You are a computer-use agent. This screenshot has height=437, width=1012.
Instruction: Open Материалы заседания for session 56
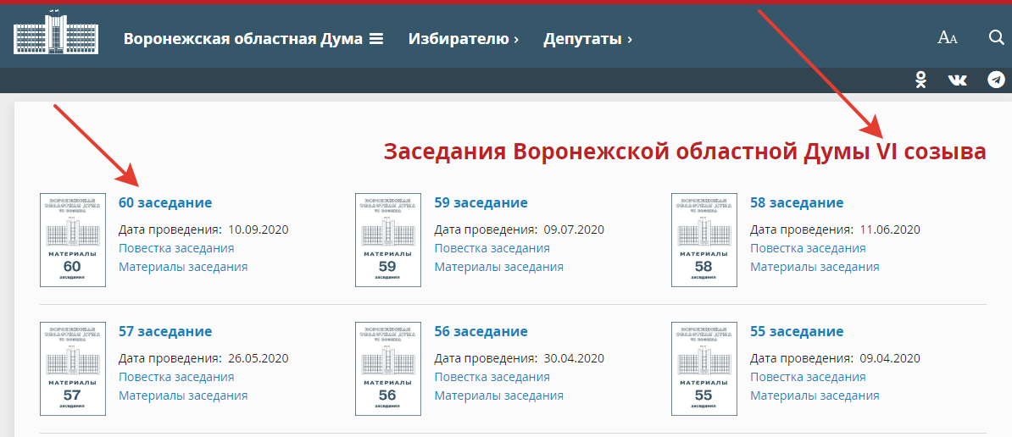499,396
